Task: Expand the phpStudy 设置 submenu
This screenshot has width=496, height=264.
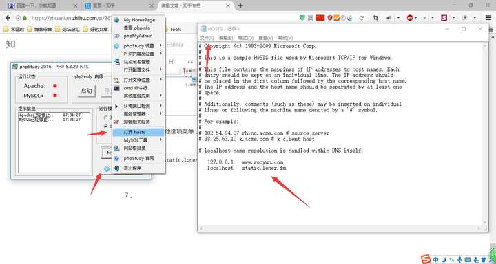Action: point(139,46)
